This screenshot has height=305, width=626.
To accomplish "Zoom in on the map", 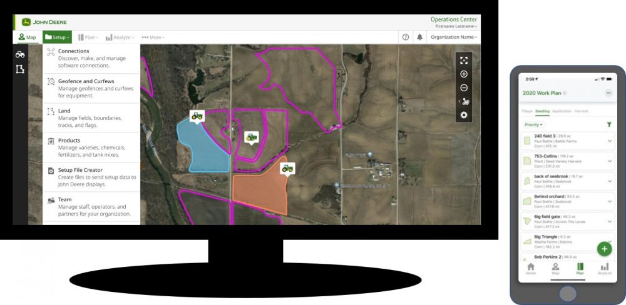I will [x=463, y=74].
